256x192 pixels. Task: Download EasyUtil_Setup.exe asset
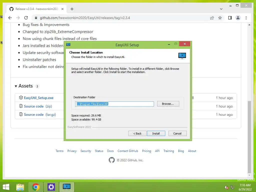pyautogui.click(x=39, y=98)
